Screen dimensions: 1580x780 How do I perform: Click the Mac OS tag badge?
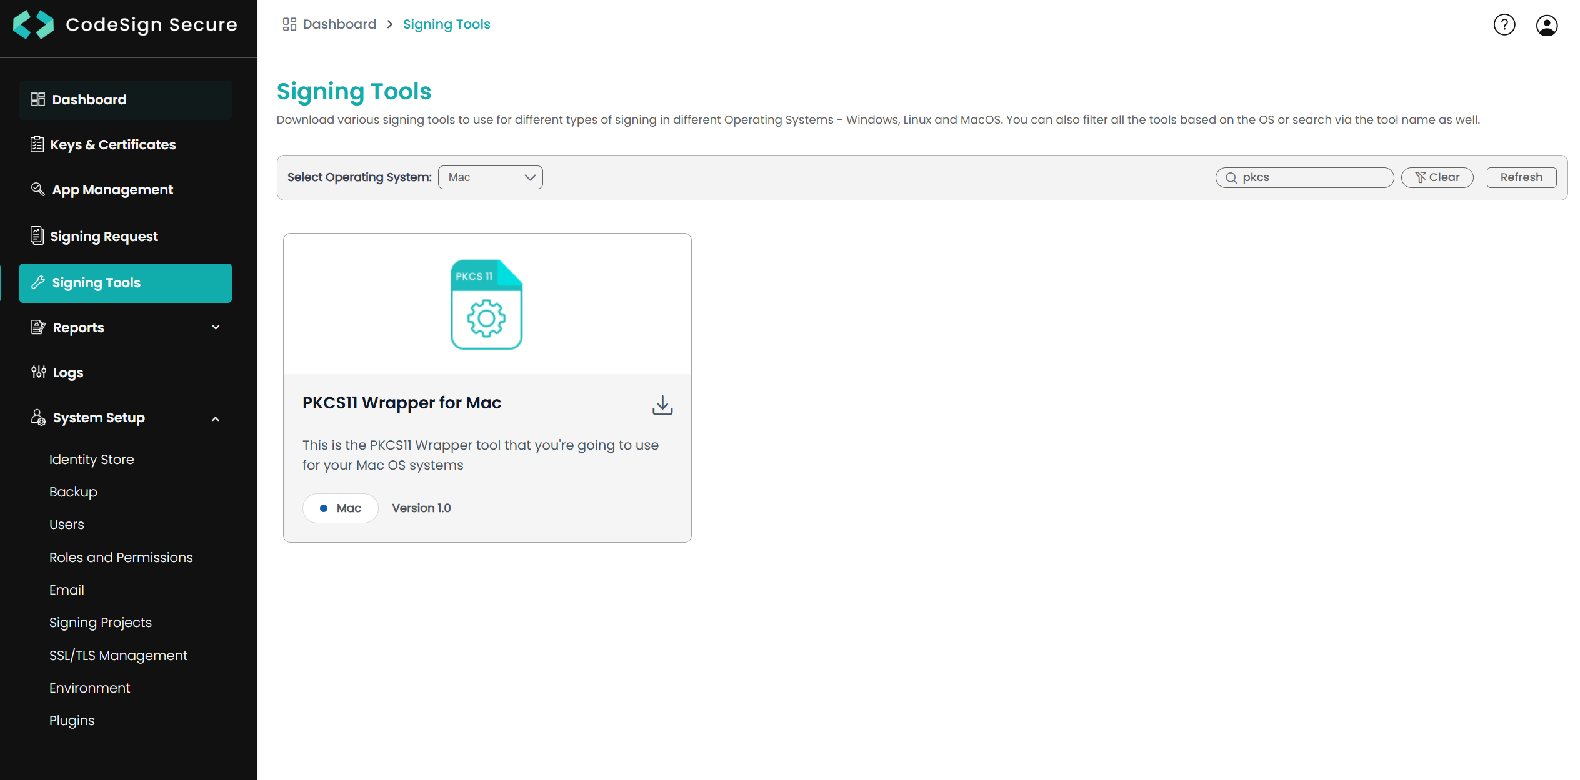click(x=341, y=508)
